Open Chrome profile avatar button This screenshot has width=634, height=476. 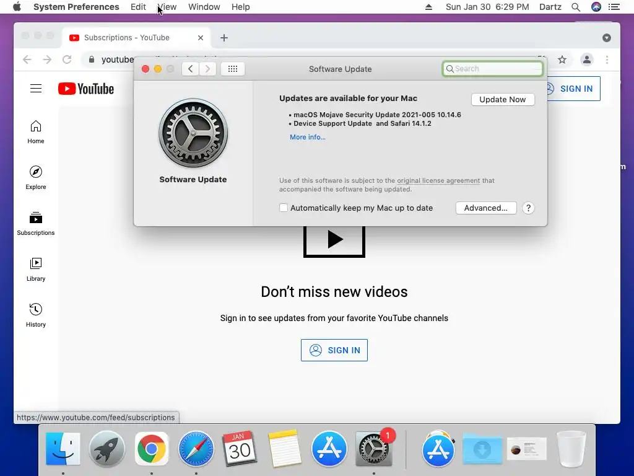tap(587, 60)
